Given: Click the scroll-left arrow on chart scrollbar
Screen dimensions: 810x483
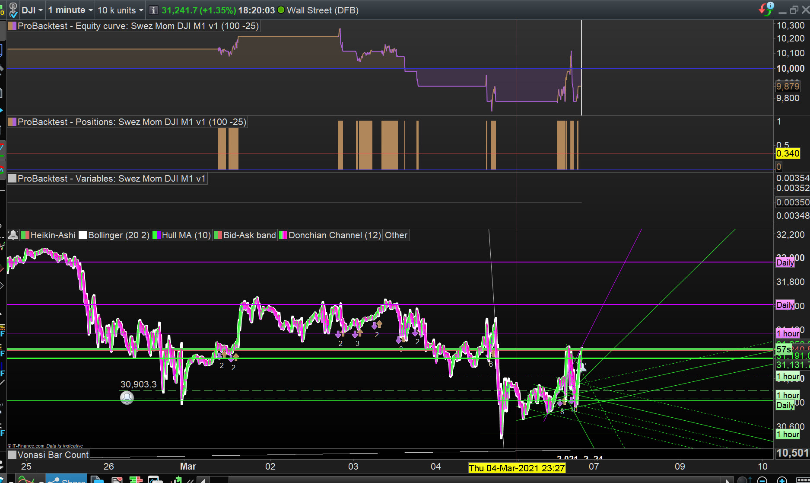Looking at the screenshot, I should (x=203, y=480).
